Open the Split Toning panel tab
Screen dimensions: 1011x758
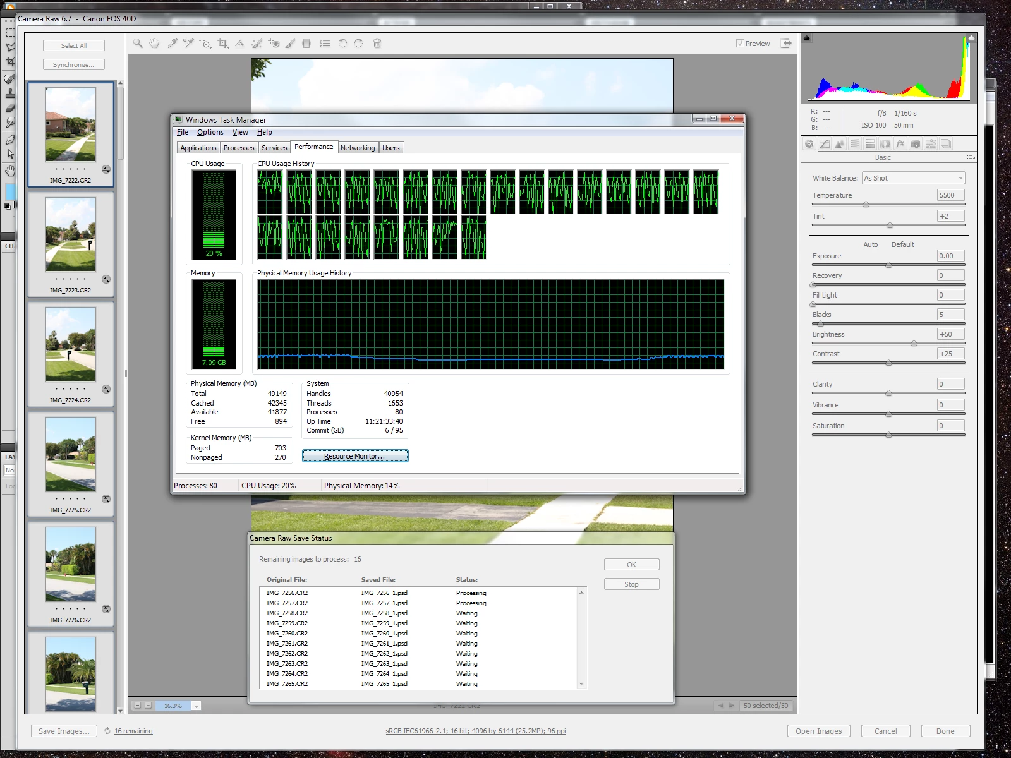coord(870,144)
